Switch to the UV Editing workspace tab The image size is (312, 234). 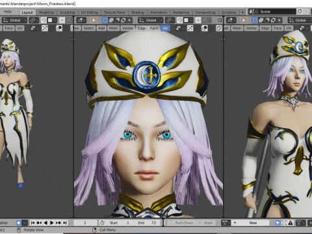tap(89, 12)
